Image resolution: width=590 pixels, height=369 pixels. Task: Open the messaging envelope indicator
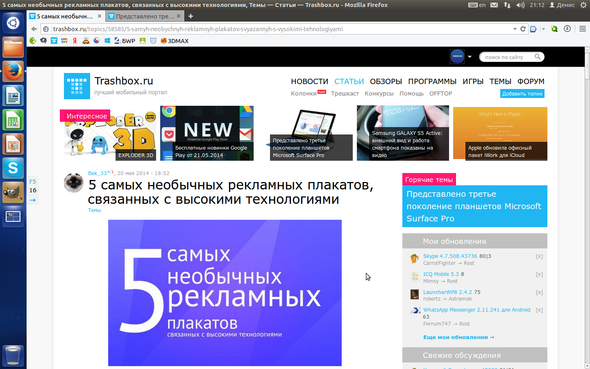click(494, 5)
